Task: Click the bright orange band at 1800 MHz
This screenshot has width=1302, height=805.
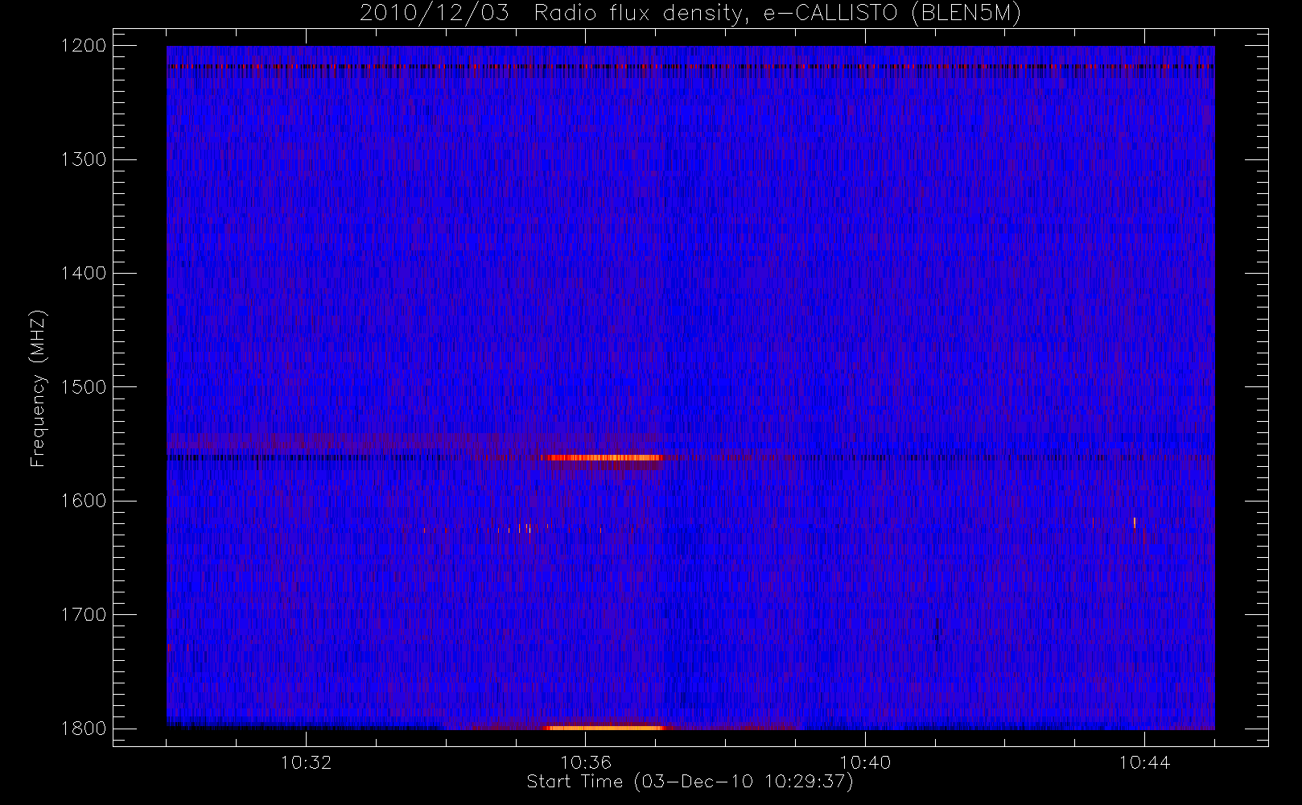Action: pos(604,728)
